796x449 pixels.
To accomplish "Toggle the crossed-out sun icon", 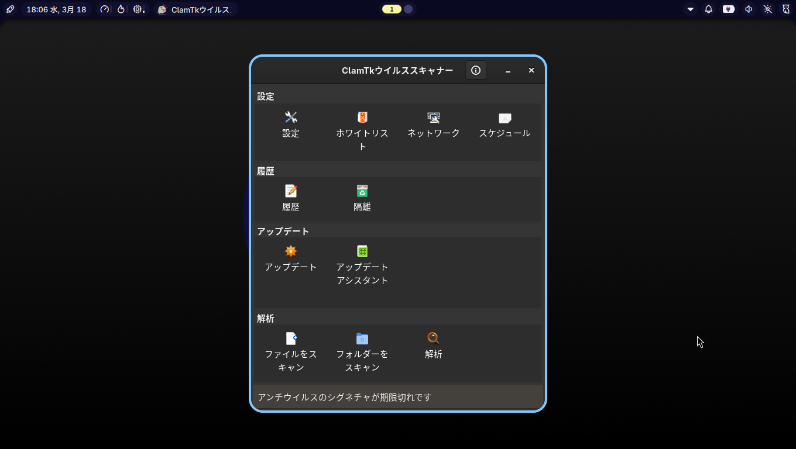I will coord(768,9).
